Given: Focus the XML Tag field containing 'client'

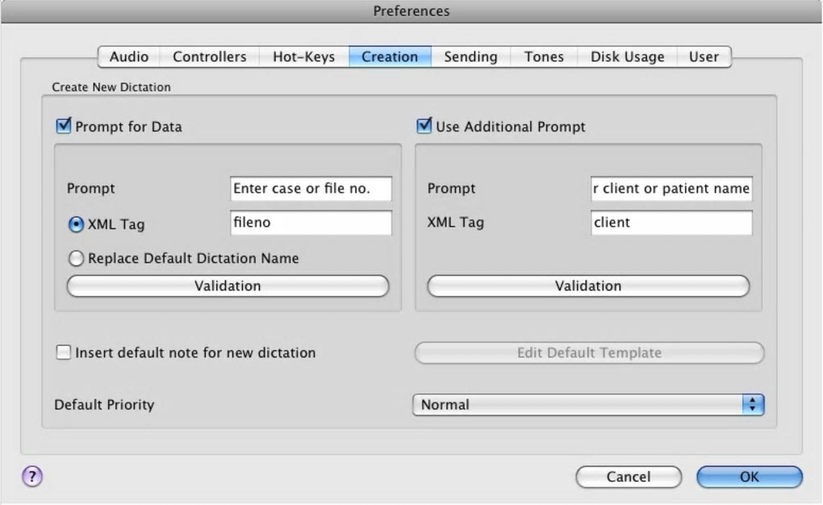Looking at the screenshot, I should [x=671, y=223].
